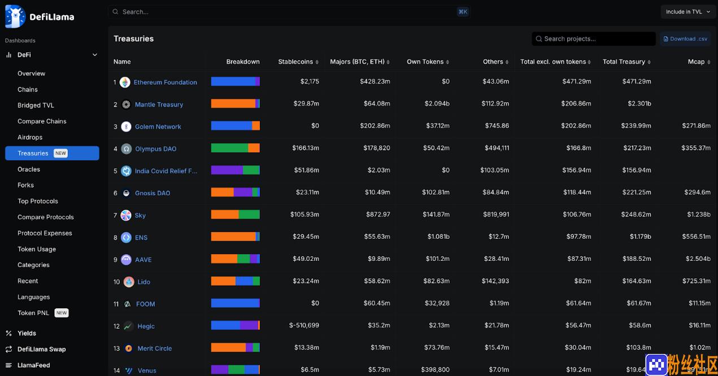Open the Airdrops sidebar item
718x376 pixels.
[x=30, y=137]
